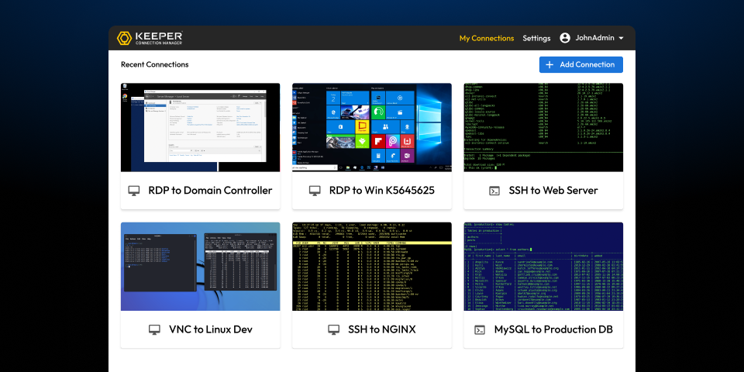Click the Keeper hexagon logo icon
Viewport: 744px width, 372px height.
pyautogui.click(x=124, y=38)
